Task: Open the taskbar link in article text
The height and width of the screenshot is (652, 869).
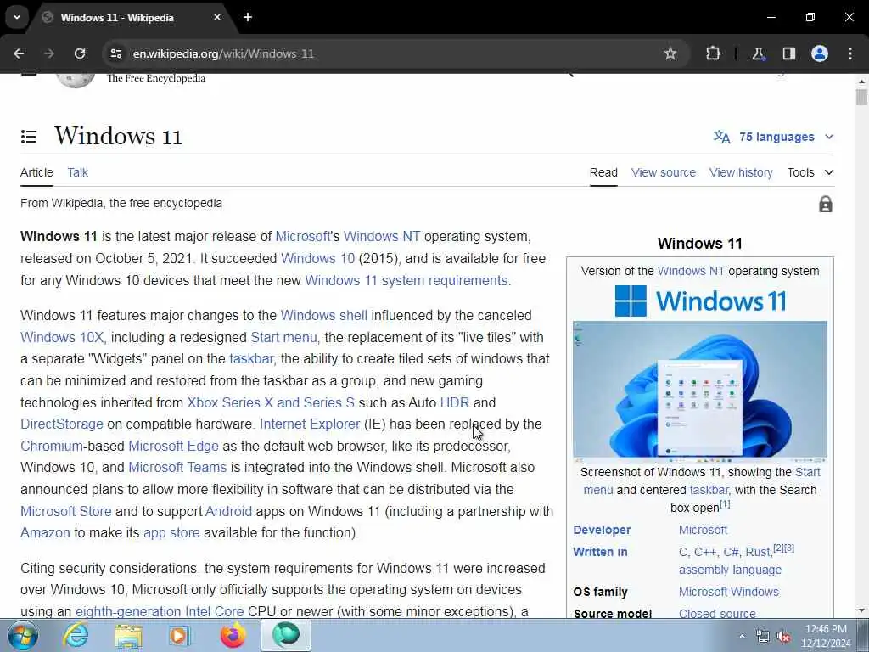Action: point(251,359)
